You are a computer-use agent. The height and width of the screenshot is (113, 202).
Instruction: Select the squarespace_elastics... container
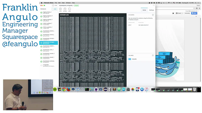49,31
